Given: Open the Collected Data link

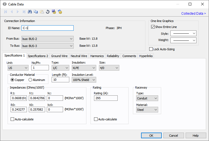Looking at the screenshot, I should (193, 13).
